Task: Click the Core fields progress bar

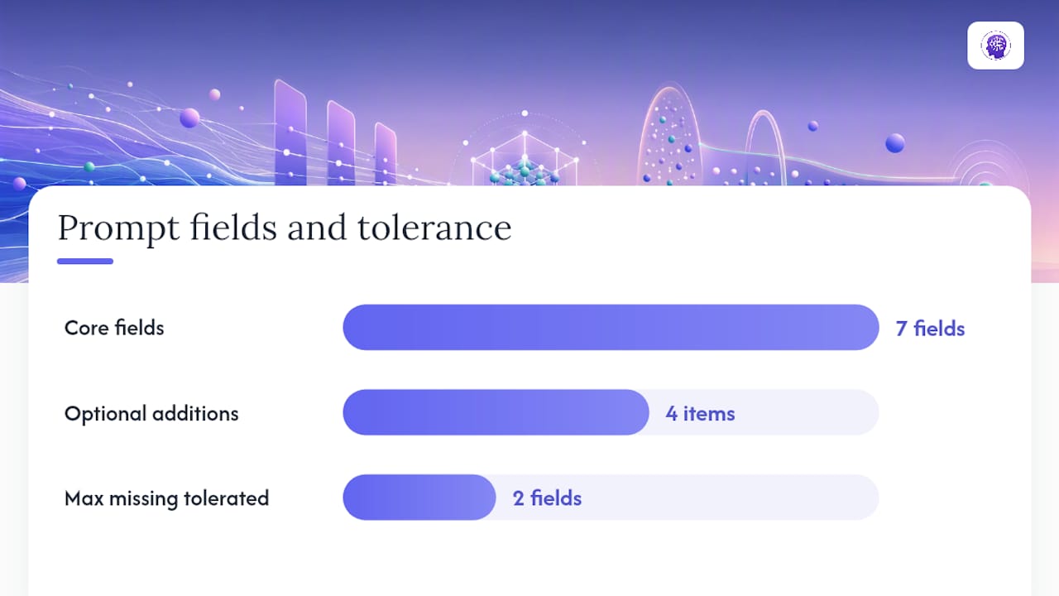Action: click(611, 328)
